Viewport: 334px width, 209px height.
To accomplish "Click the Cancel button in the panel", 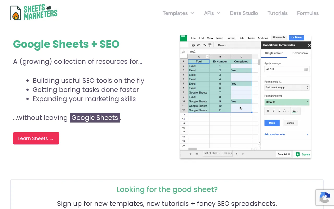I will pyautogui.click(x=290, y=123).
